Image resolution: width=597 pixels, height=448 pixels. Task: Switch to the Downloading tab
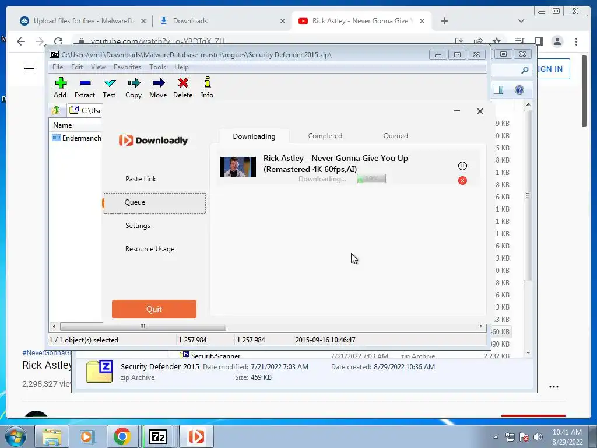point(254,136)
